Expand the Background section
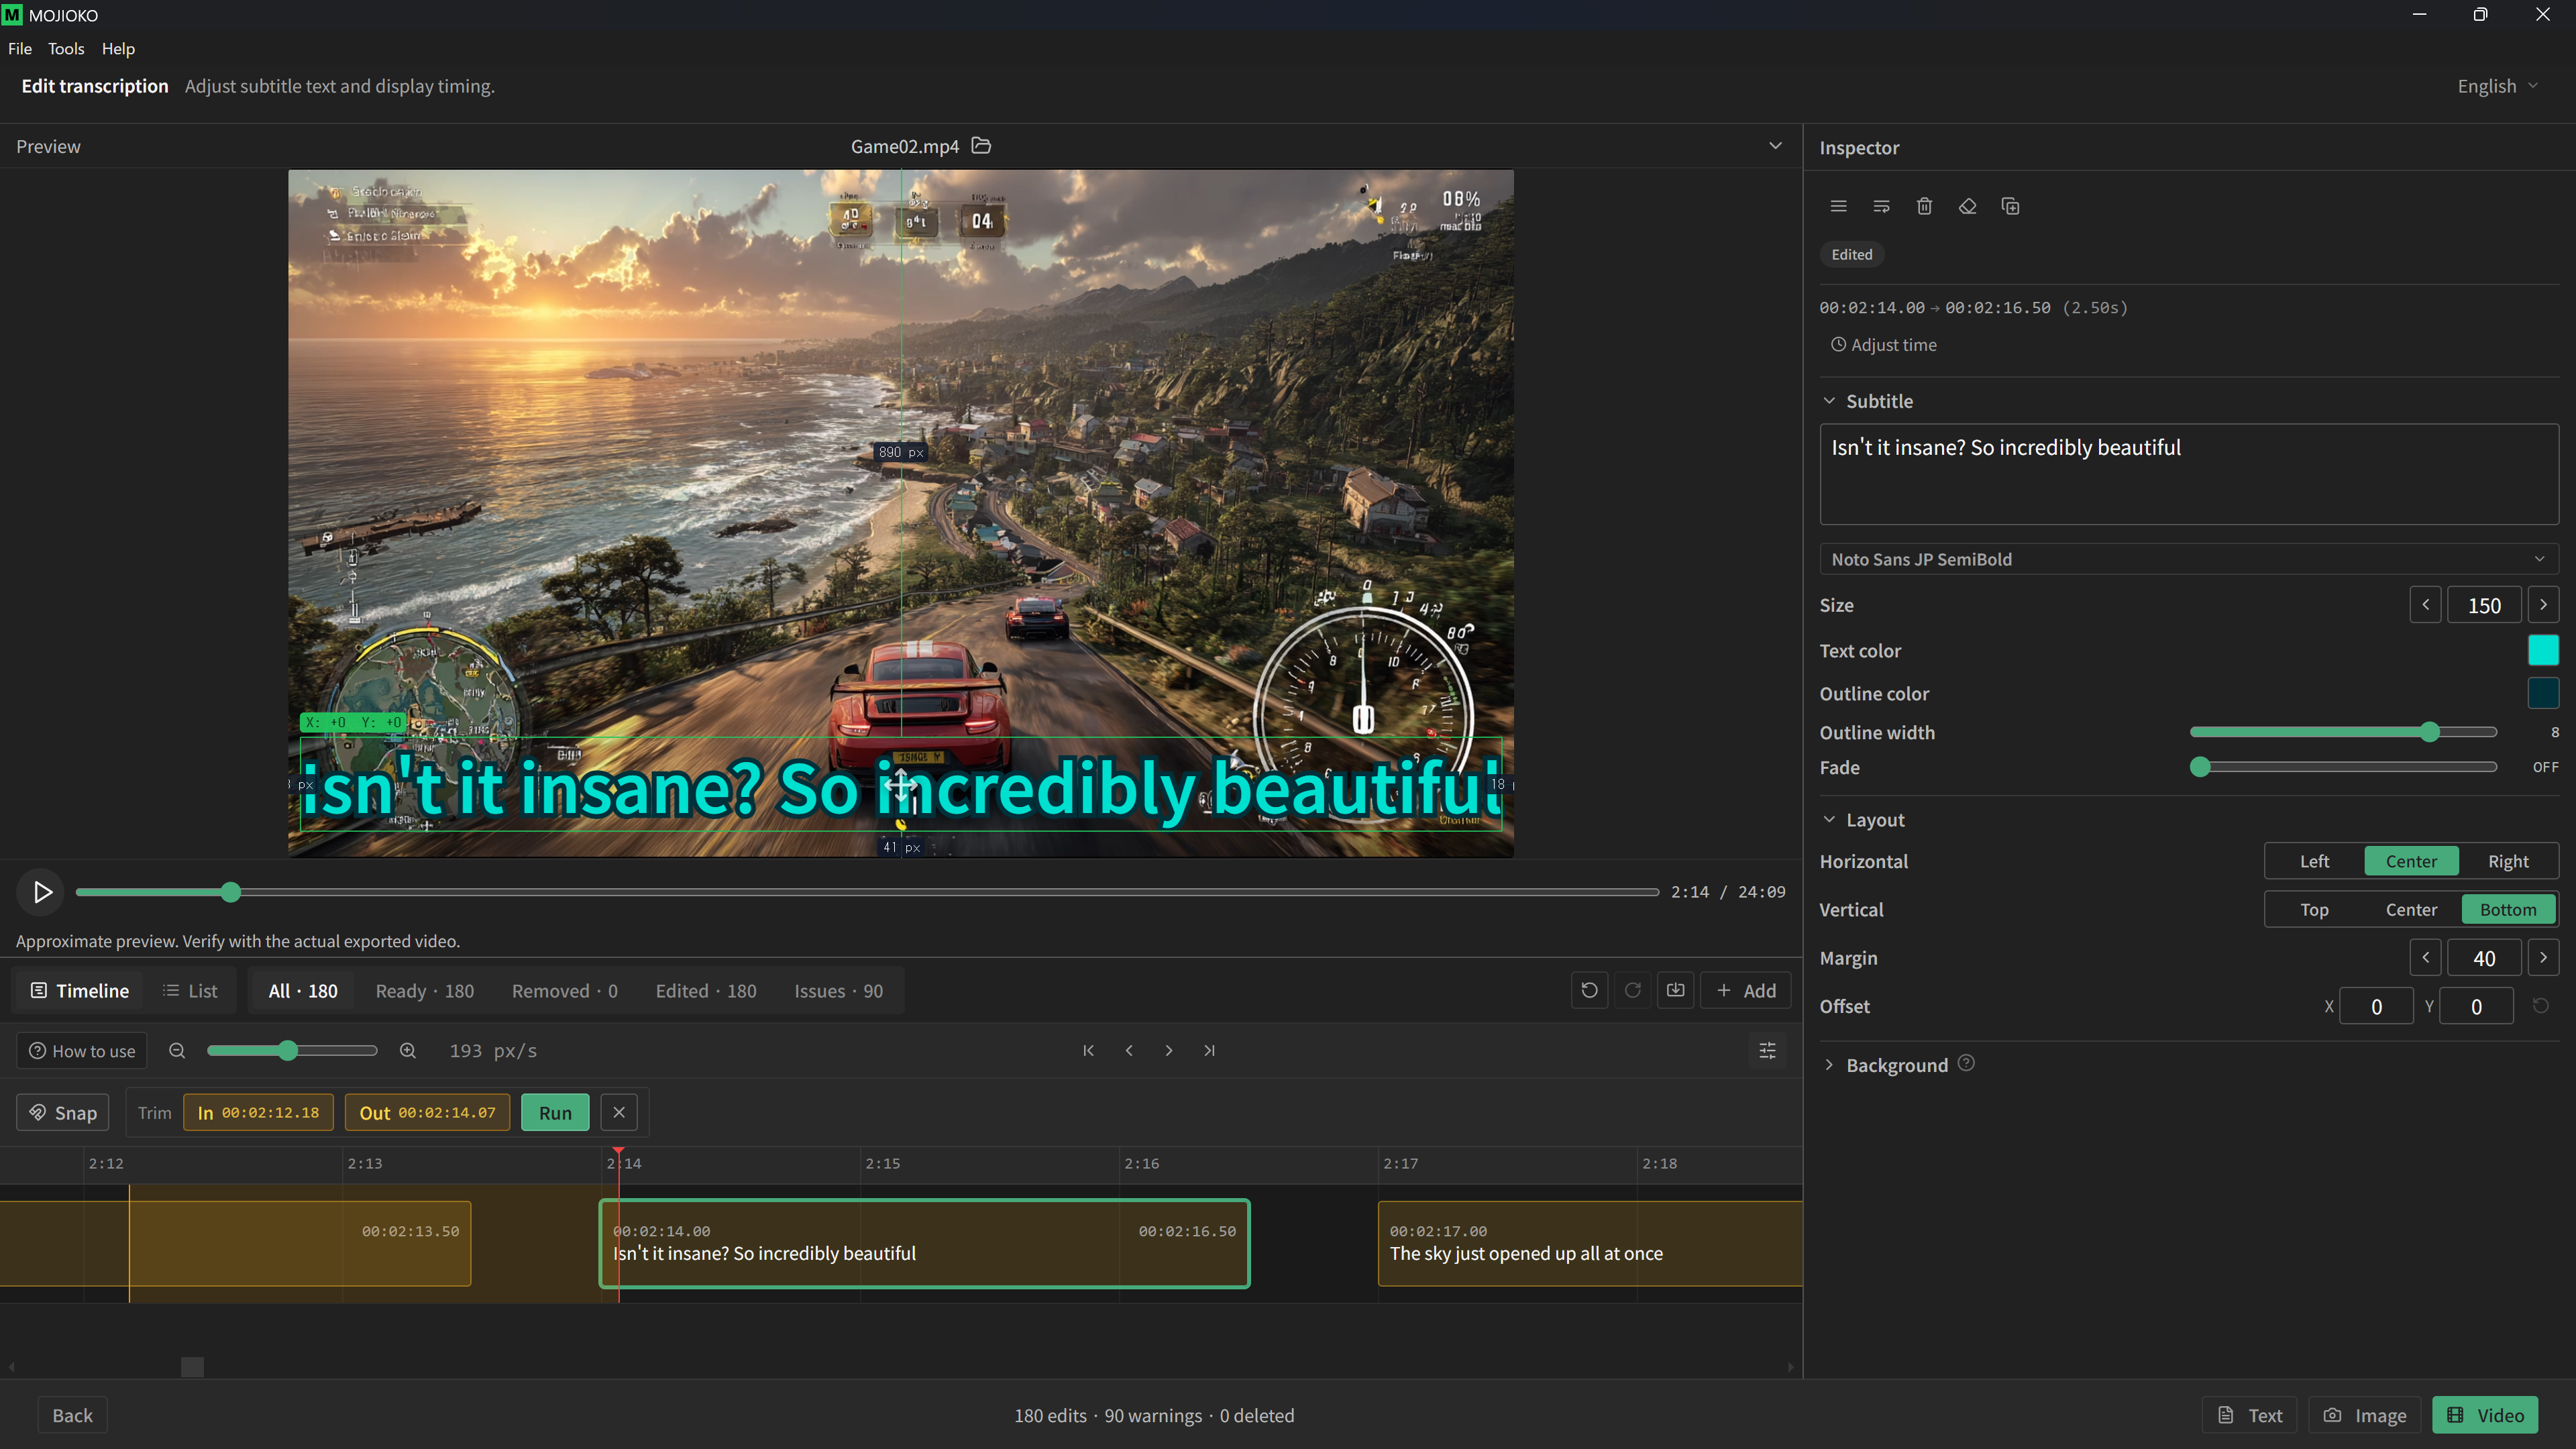 coord(1829,1065)
